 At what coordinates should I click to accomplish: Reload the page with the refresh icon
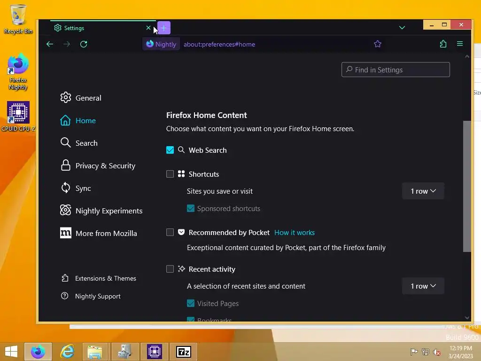pyautogui.click(x=84, y=44)
